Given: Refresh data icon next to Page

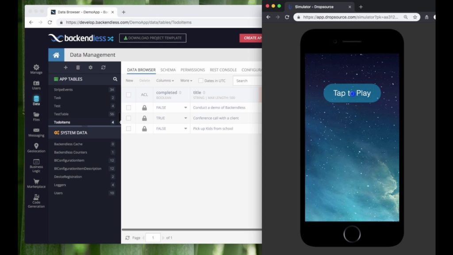Looking at the screenshot, I should (127, 238).
